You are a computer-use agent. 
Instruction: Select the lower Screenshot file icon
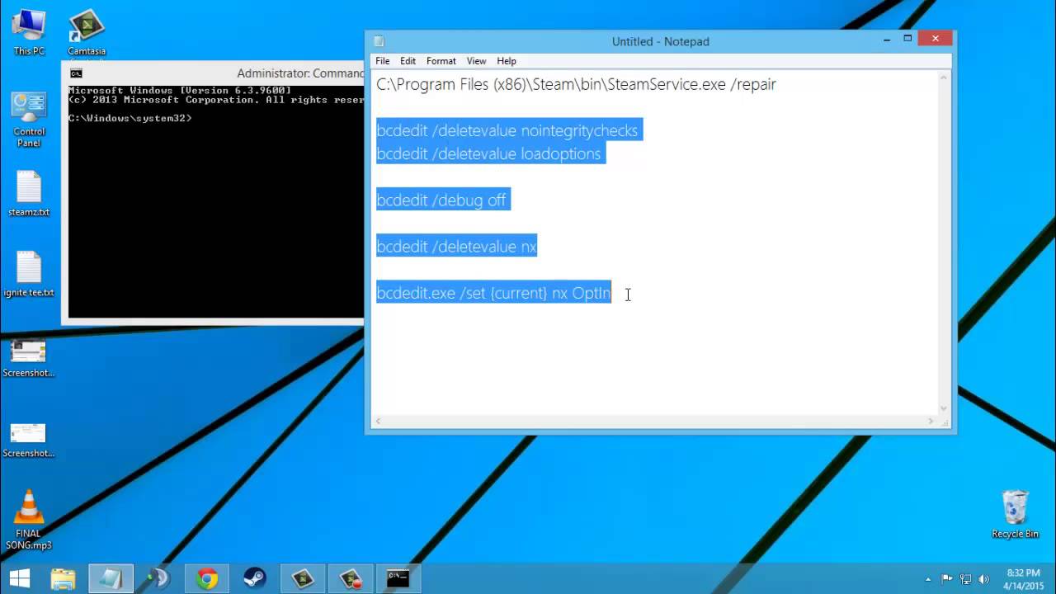tap(28, 440)
